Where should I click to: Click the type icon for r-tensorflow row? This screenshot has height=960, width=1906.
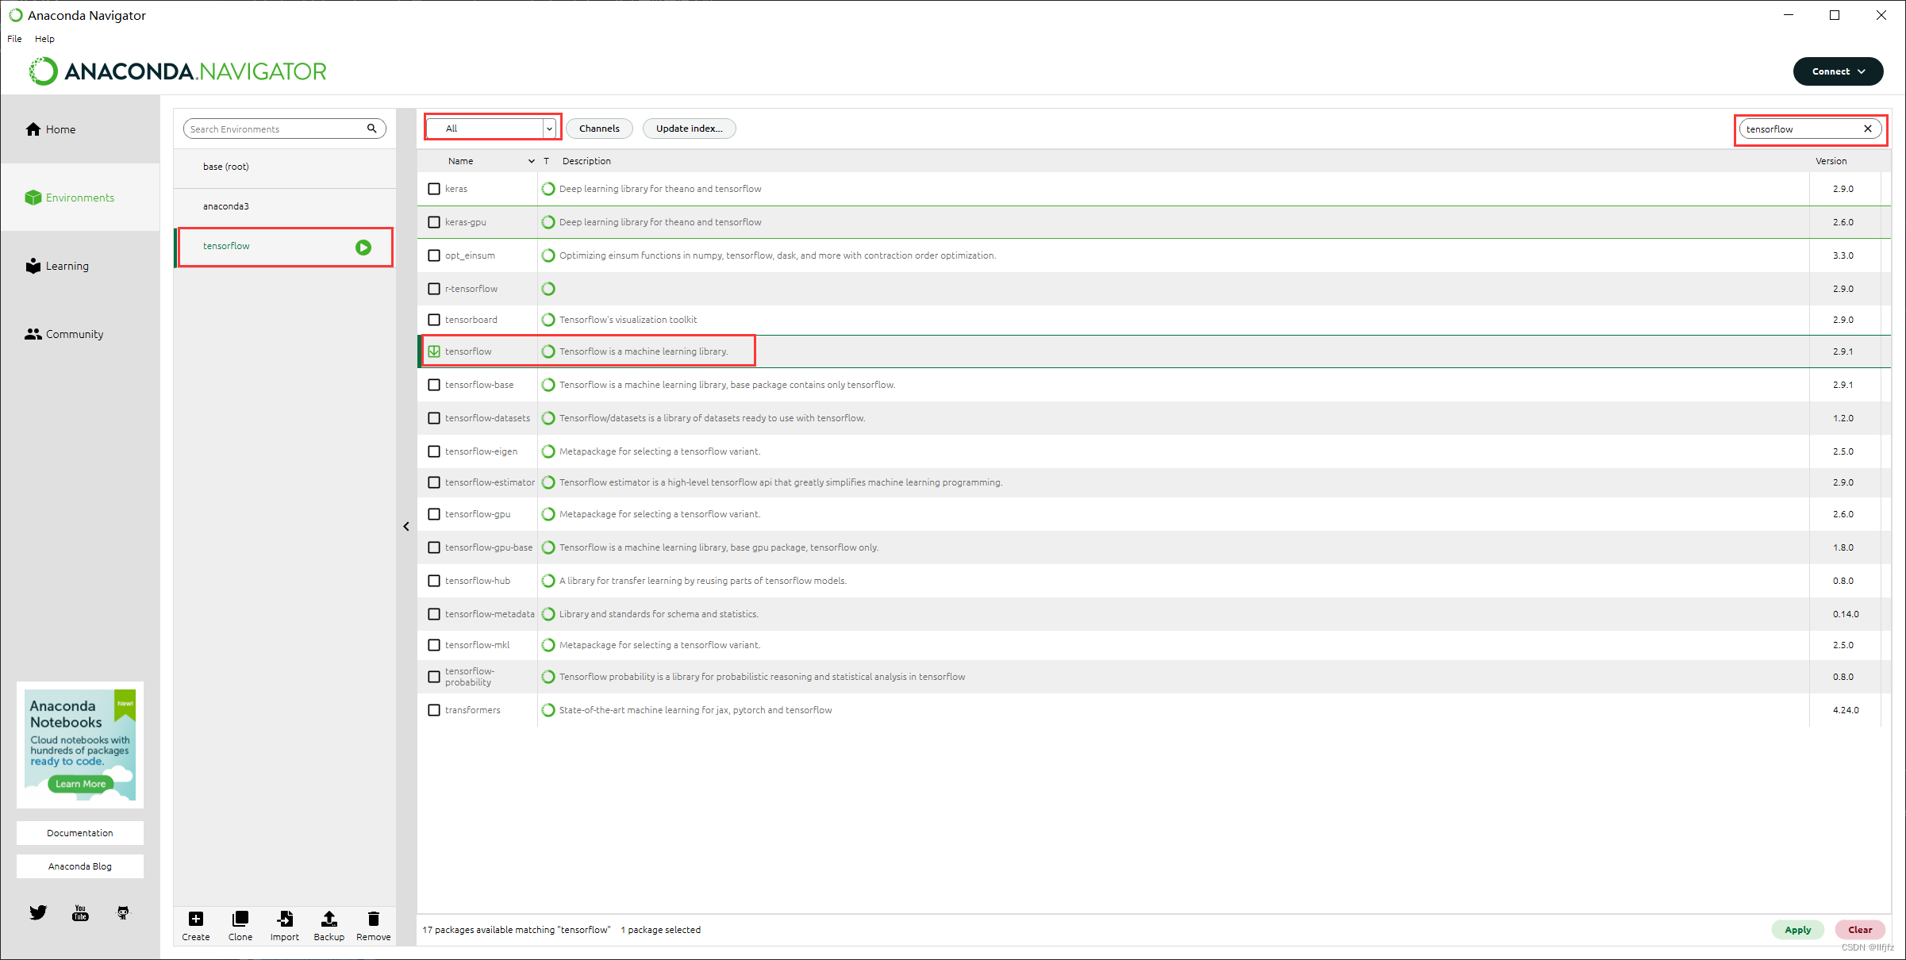548,289
